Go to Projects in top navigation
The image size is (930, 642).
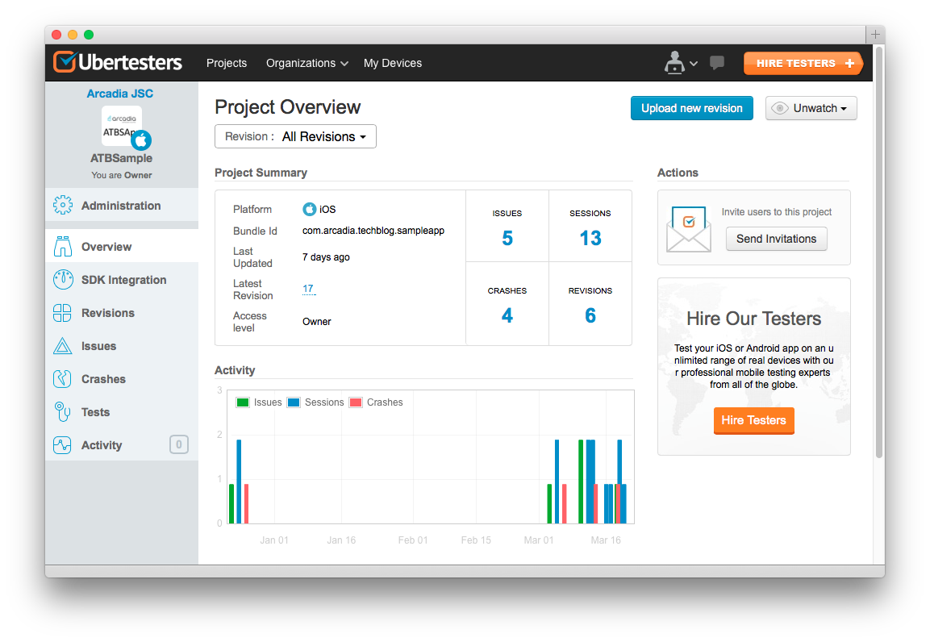tap(227, 63)
